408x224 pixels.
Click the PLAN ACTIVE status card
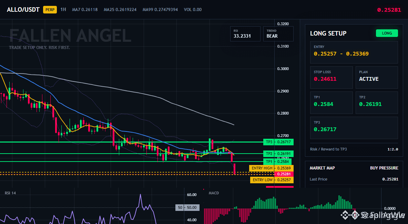377,77
